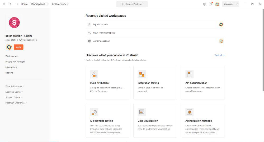Click the solar-station team logo thumbnail
This screenshot has height=142, width=264.
pyautogui.click(x=14, y=23)
